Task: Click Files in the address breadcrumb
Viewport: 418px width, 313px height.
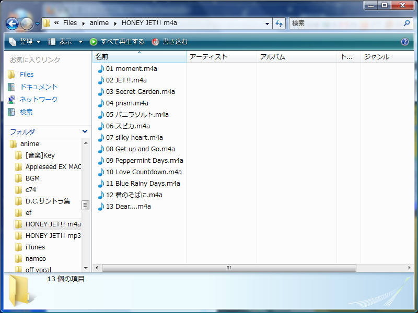Action: pyautogui.click(x=70, y=23)
